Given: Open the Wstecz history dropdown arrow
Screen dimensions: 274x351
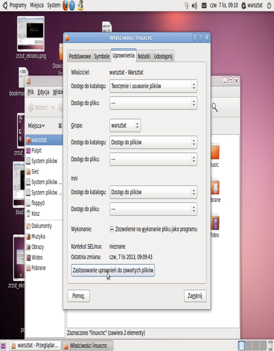Looking at the screenshot, I should pyautogui.click(x=53, y=107).
